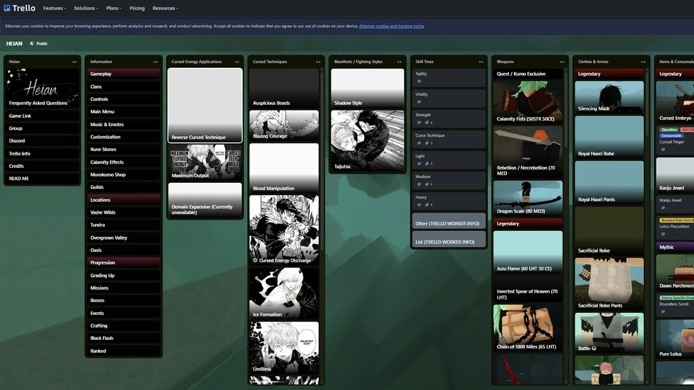The width and height of the screenshot is (694, 390).
Task: Open the Shadow Style card
Action: pyautogui.click(x=367, y=88)
